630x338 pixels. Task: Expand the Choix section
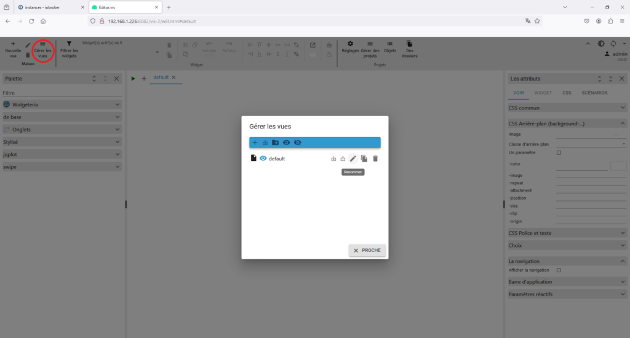pyautogui.click(x=567, y=245)
